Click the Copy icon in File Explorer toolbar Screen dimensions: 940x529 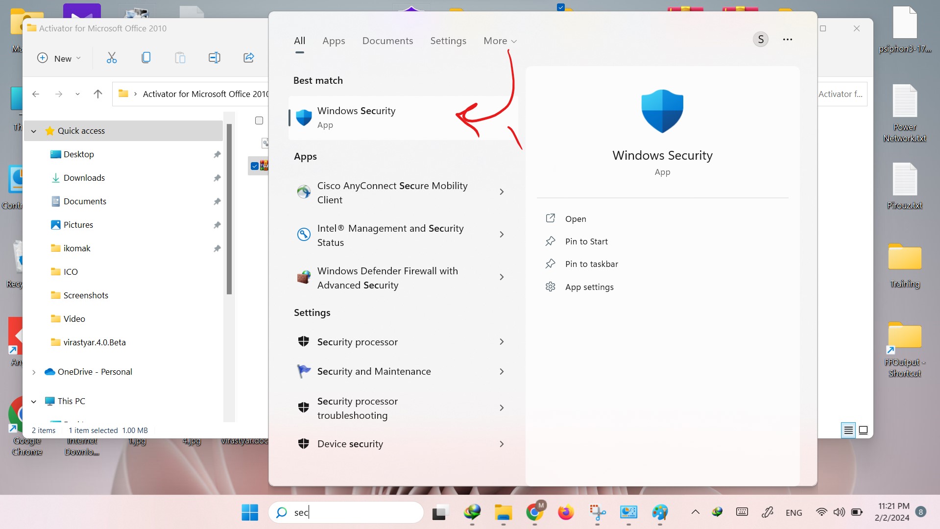click(x=146, y=58)
